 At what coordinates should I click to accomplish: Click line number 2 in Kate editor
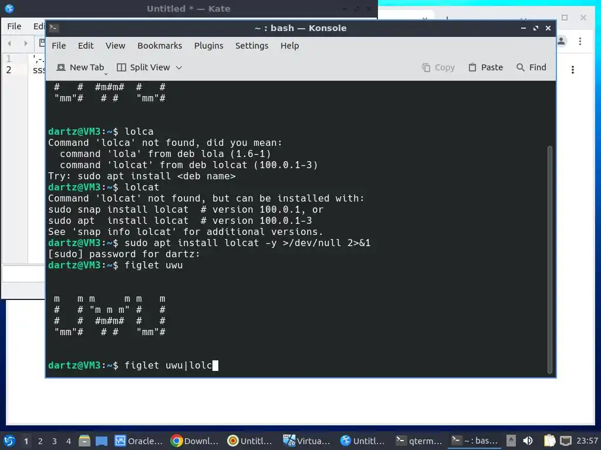(8, 70)
